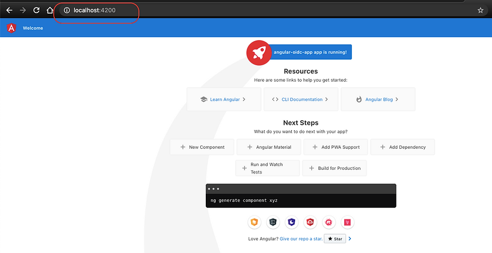Screen dimensions: 492x253
Task: Click the Welcome text in the blue header
Action: click(x=33, y=28)
